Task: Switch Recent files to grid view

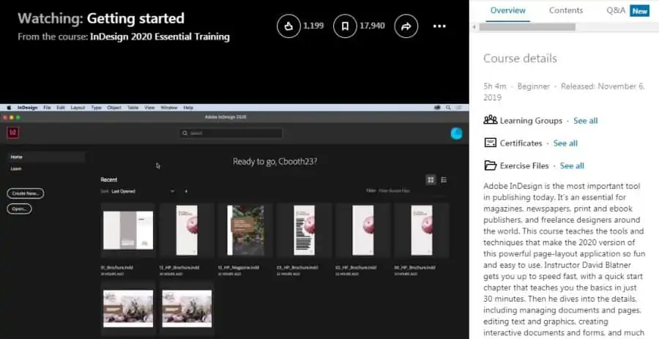Action: coord(431,180)
